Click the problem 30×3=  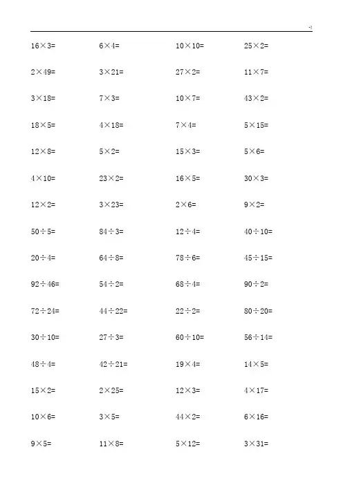coord(256,178)
